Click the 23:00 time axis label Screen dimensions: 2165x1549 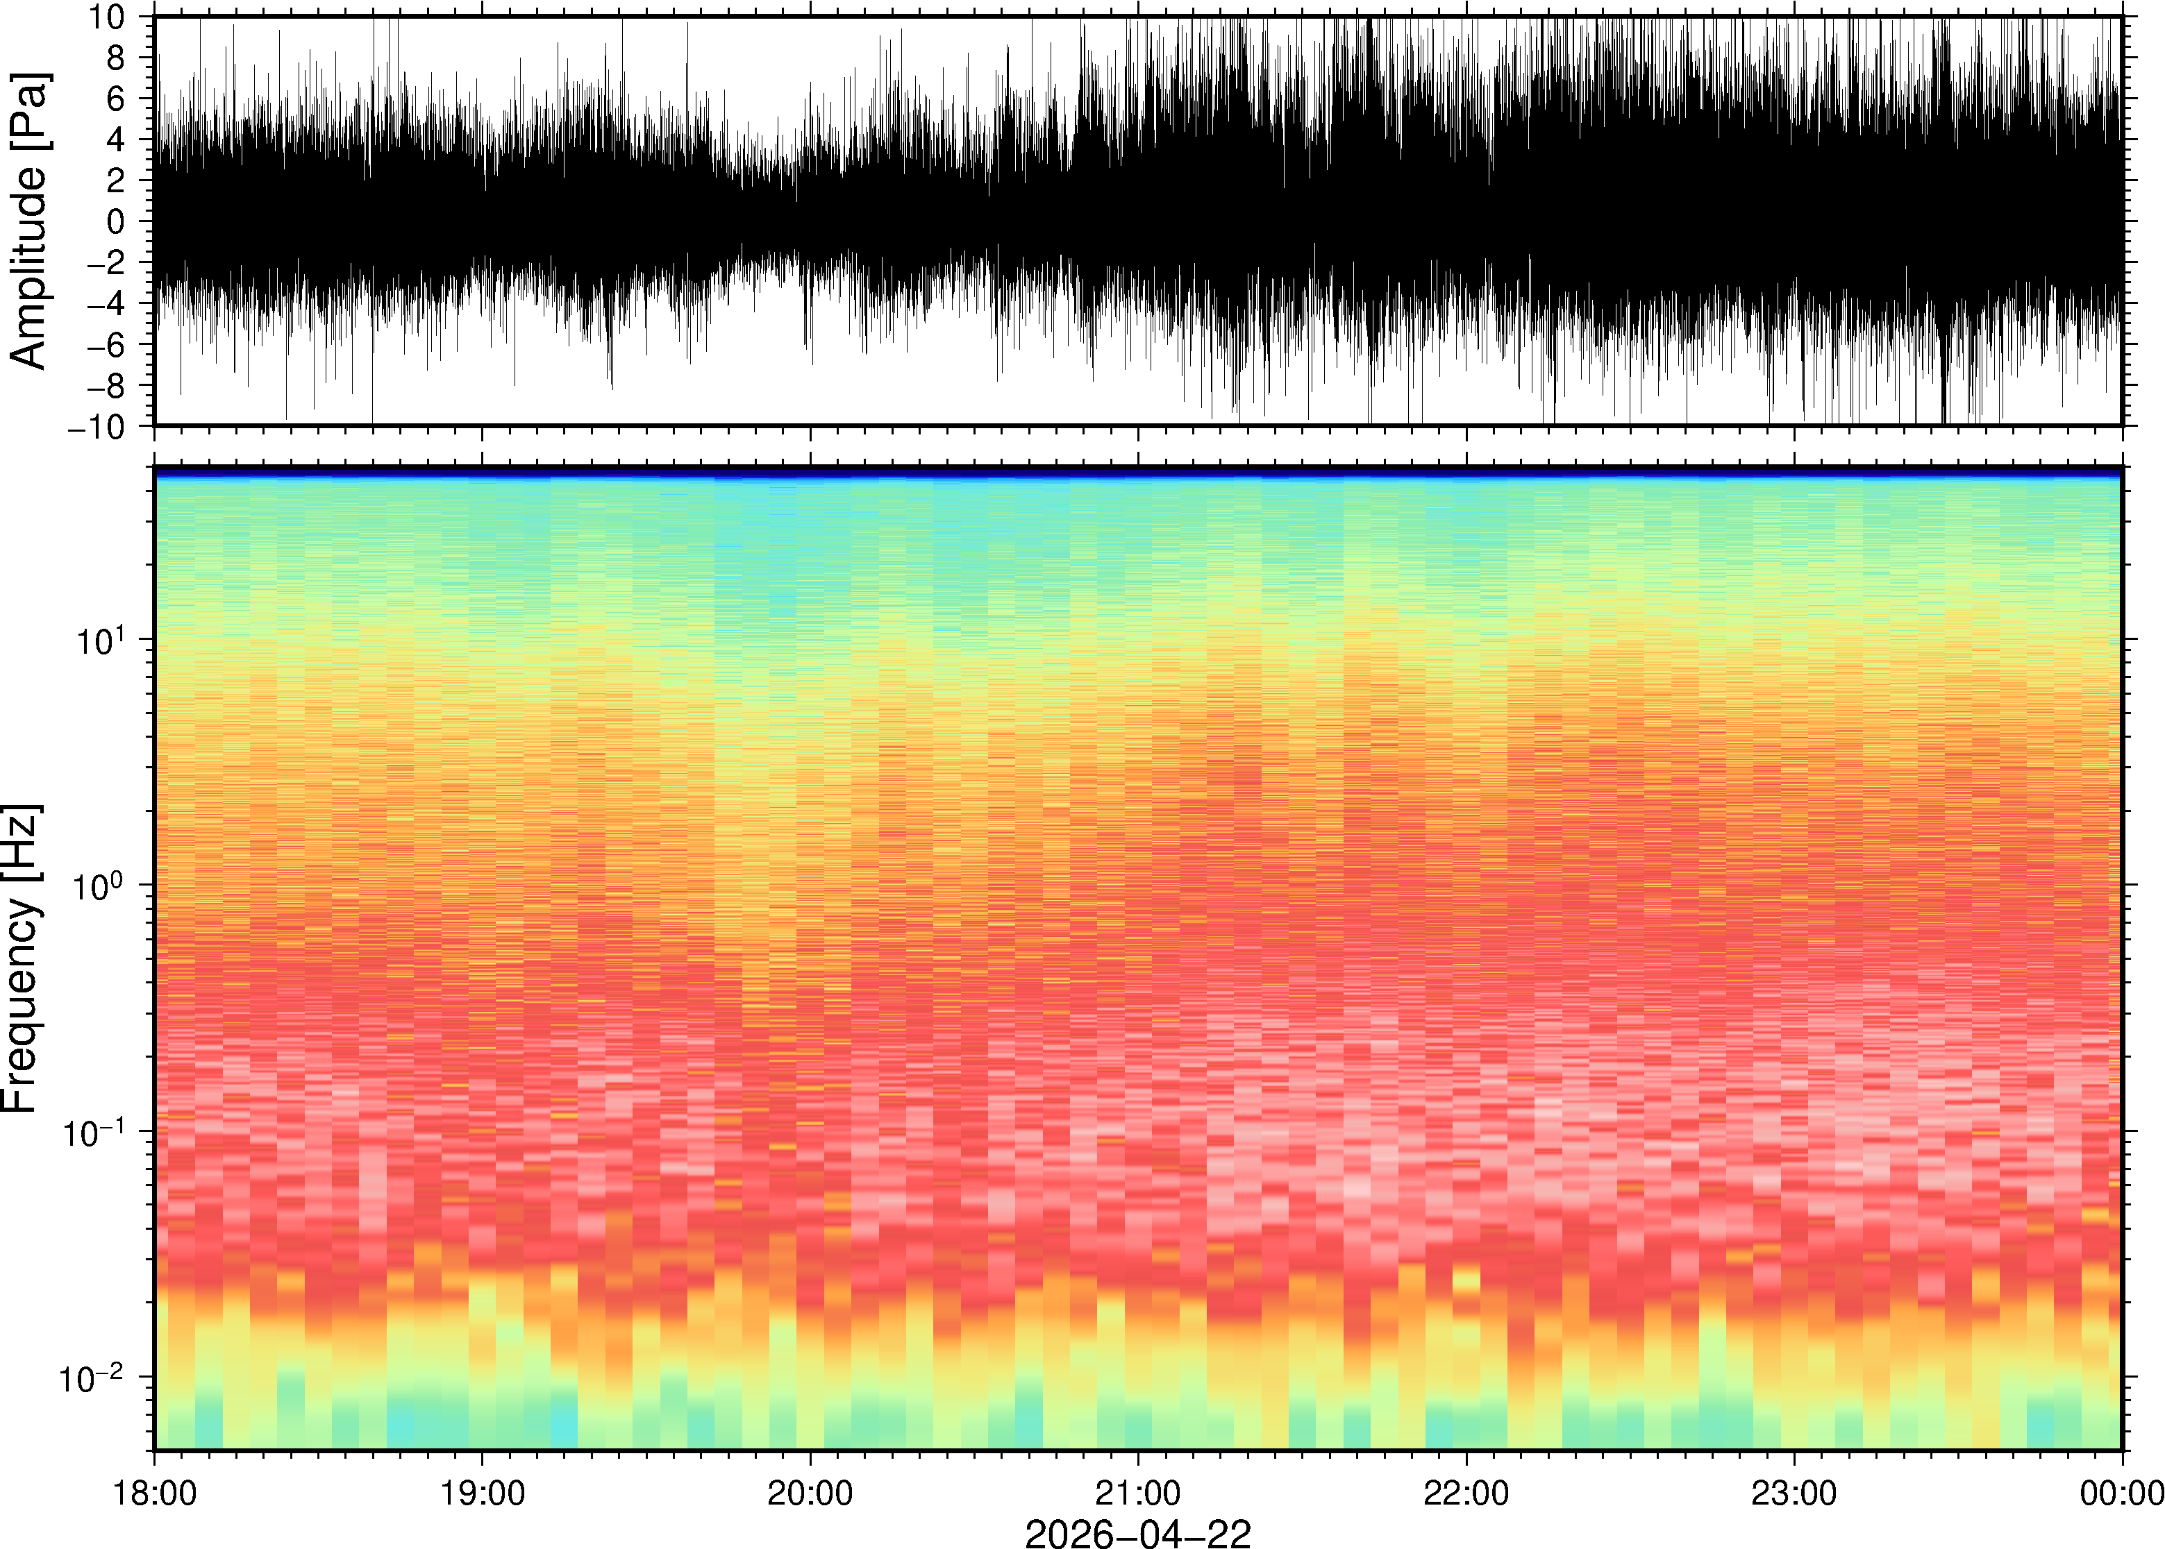coord(1793,1493)
